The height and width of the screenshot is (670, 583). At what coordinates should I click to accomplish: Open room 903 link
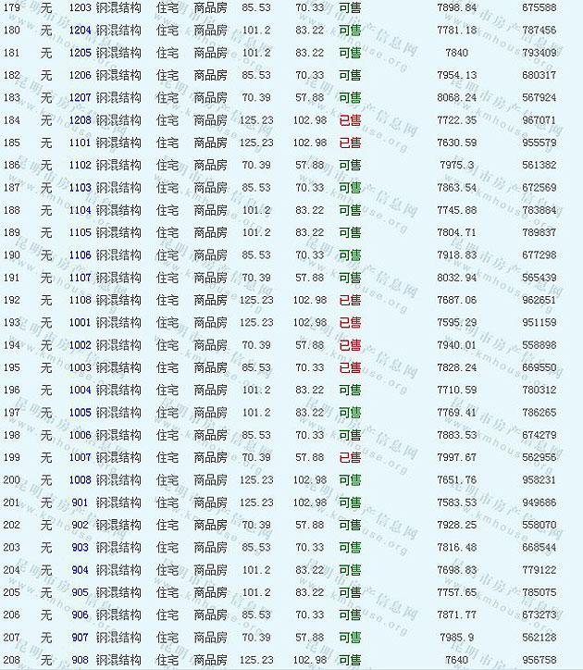tap(81, 548)
